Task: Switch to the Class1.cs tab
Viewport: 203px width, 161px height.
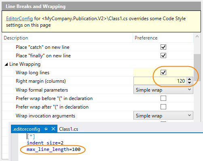Action: coord(69,129)
